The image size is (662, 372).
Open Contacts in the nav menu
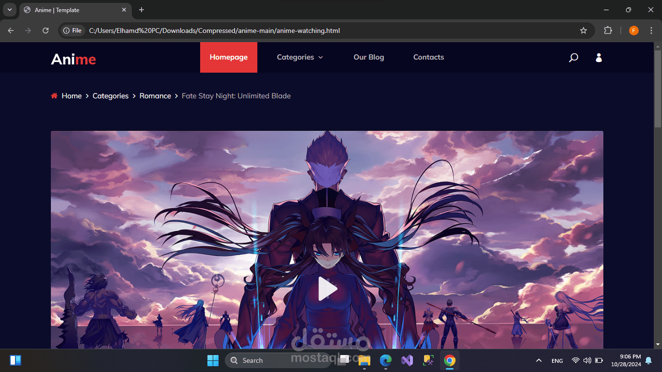click(428, 57)
